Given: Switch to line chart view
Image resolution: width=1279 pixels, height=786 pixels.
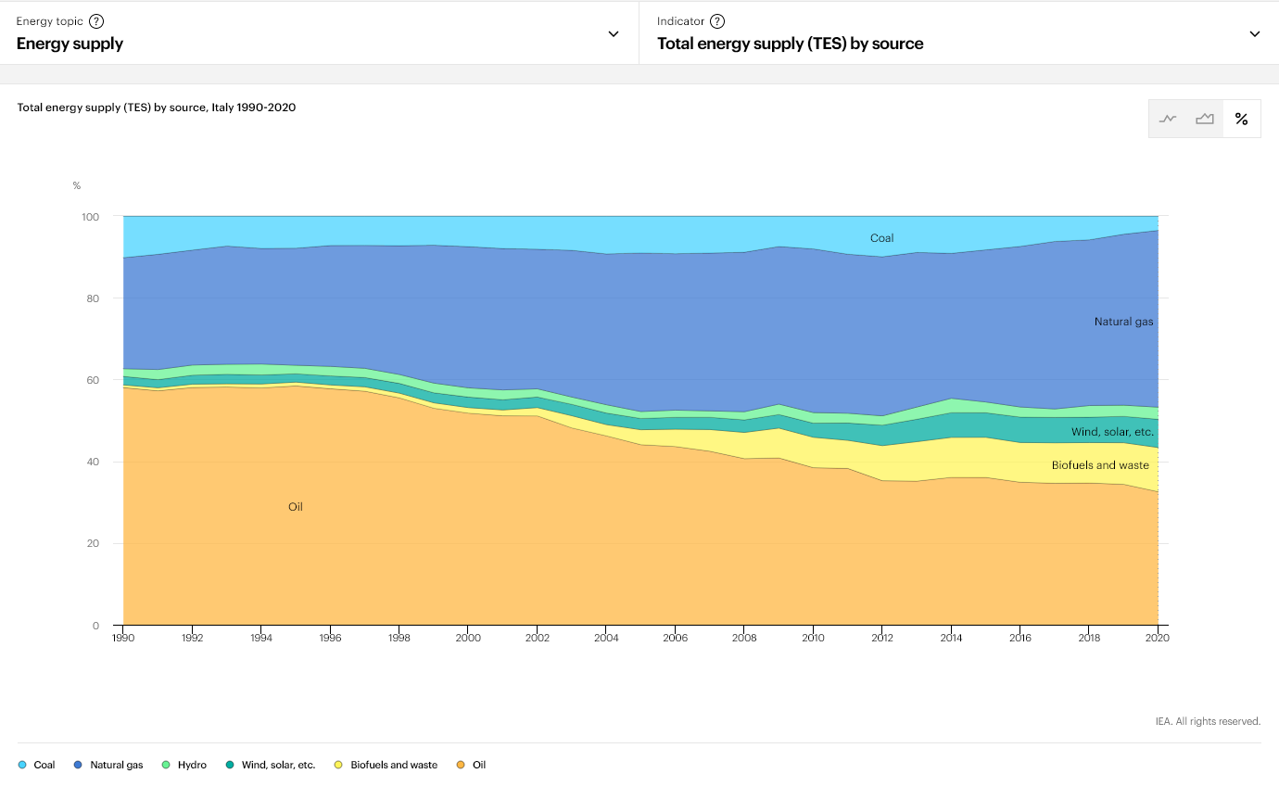Looking at the screenshot, I should 1168,119.
